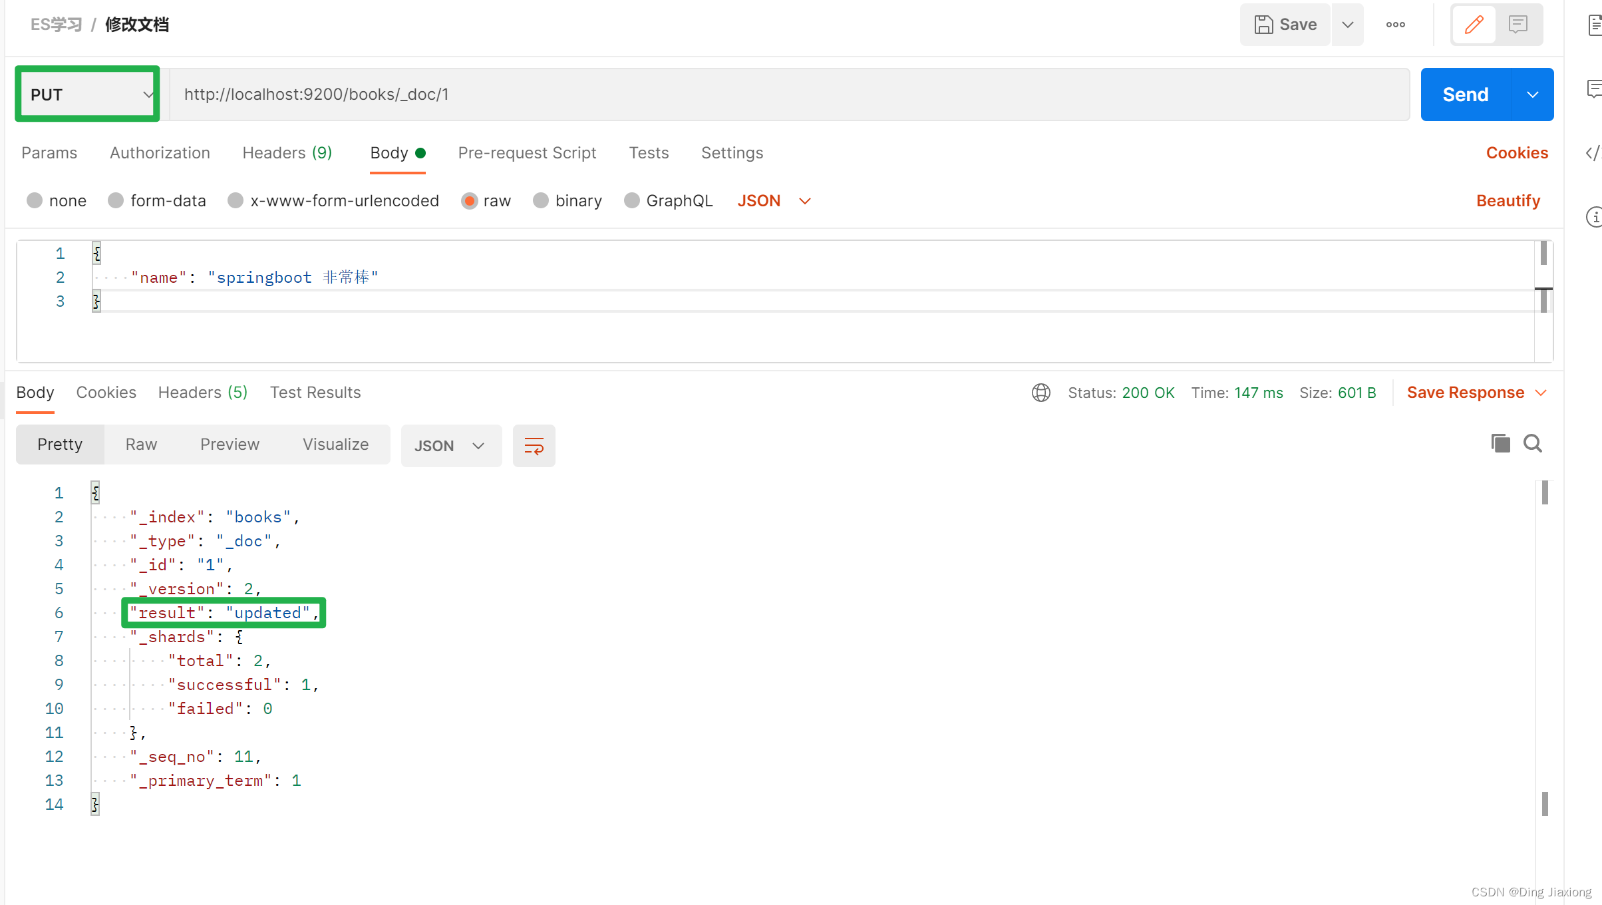Select the Pretty response view
The height and width of the screenshot is (905, 1602).
tap(60, 445)
